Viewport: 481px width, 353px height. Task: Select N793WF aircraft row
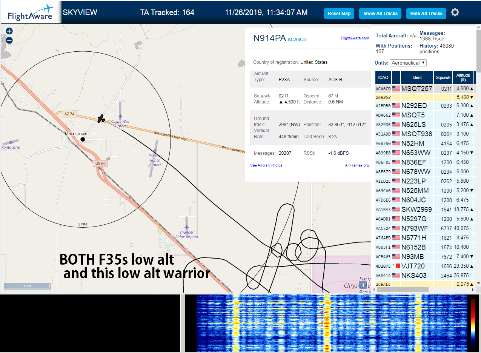click(x=424, y=228)
